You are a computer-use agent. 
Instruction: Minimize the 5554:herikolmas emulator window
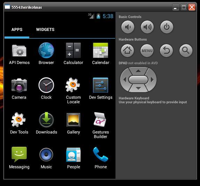176,7
